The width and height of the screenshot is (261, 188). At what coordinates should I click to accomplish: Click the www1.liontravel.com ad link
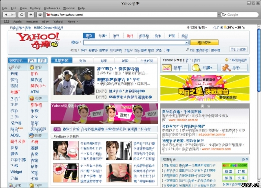pyautogui.click(x=216, y=149)
